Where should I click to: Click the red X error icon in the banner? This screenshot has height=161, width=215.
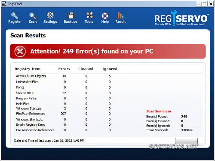pyautogui.click(x=20, y=51)
